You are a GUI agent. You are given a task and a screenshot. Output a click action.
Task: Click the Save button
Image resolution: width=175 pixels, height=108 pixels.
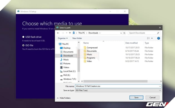[x=136, y=98]
